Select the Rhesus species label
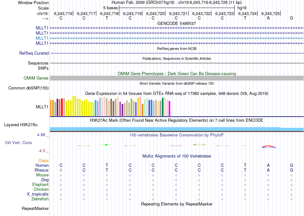 [x=42, y=170]
